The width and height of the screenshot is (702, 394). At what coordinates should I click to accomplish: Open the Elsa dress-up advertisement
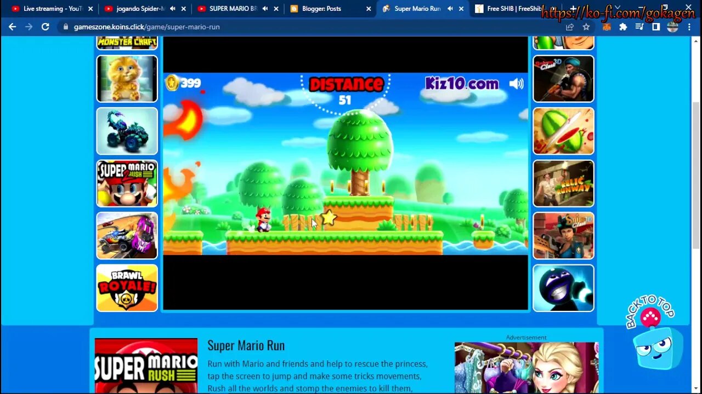click(x=526, y=368)
